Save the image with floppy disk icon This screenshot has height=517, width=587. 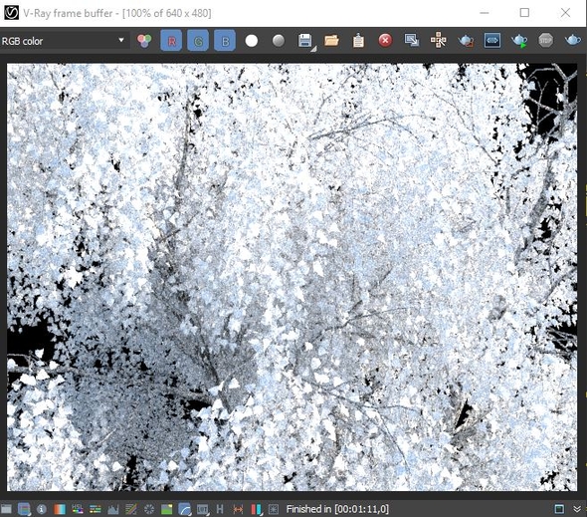305,41
